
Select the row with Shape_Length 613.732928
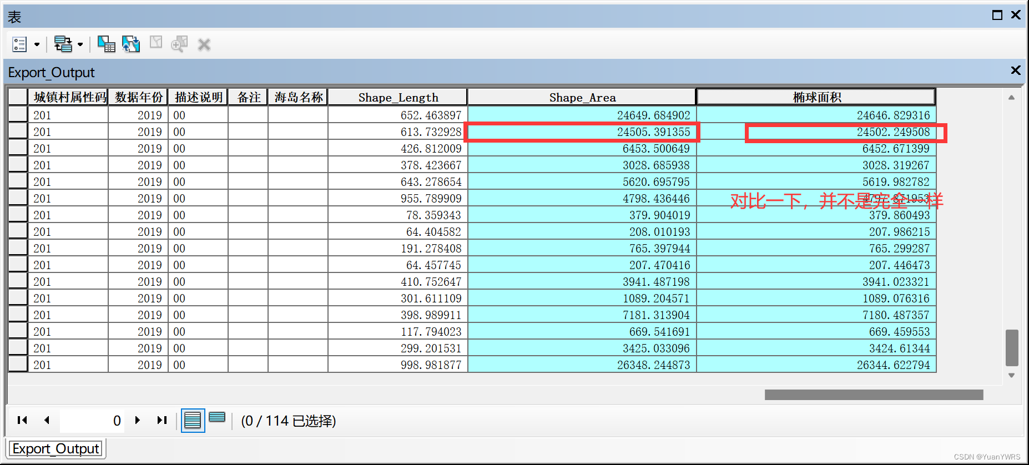(18, 132)
